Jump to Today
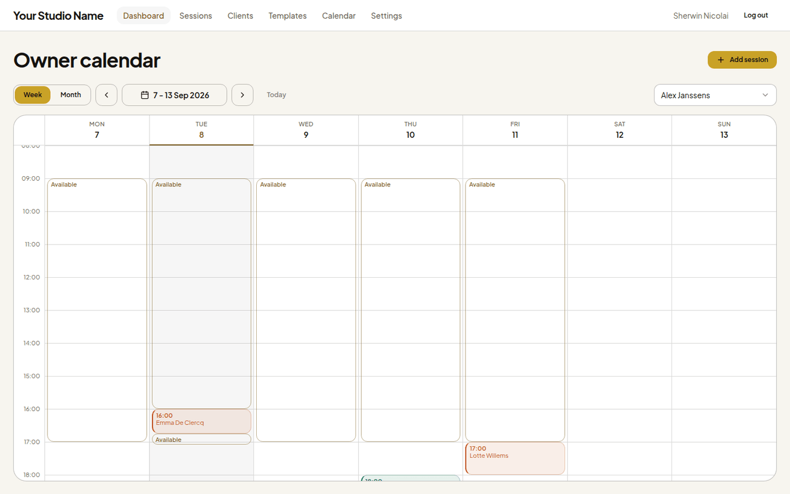 click(276, 95)
